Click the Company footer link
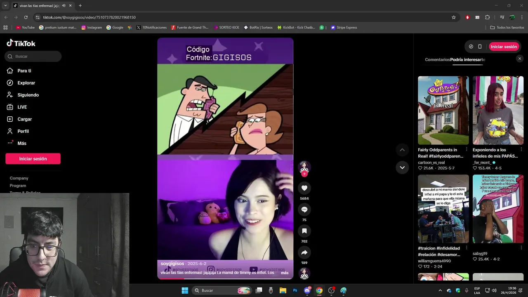 point(19,178)
